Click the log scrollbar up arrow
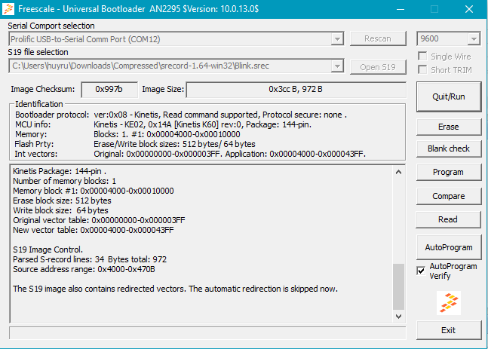488x349 pixels. coord(399,172)
